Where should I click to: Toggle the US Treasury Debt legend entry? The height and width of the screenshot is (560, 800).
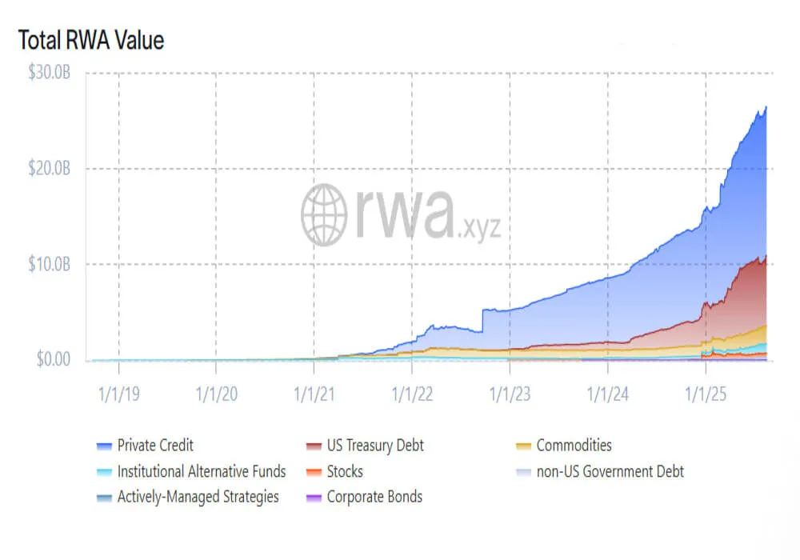(365, 446)
